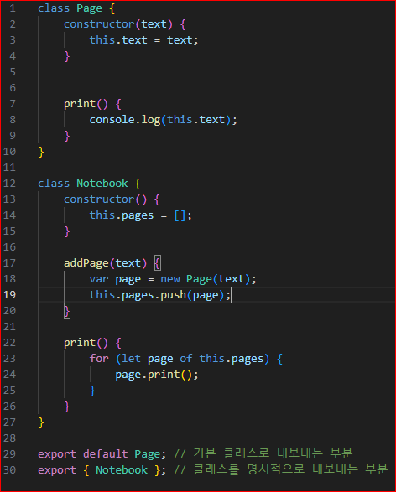Click the highlighted closing brace on line 20
Image resolution: width=396 pixels, height=492 pixels.
tap(67, 311)
